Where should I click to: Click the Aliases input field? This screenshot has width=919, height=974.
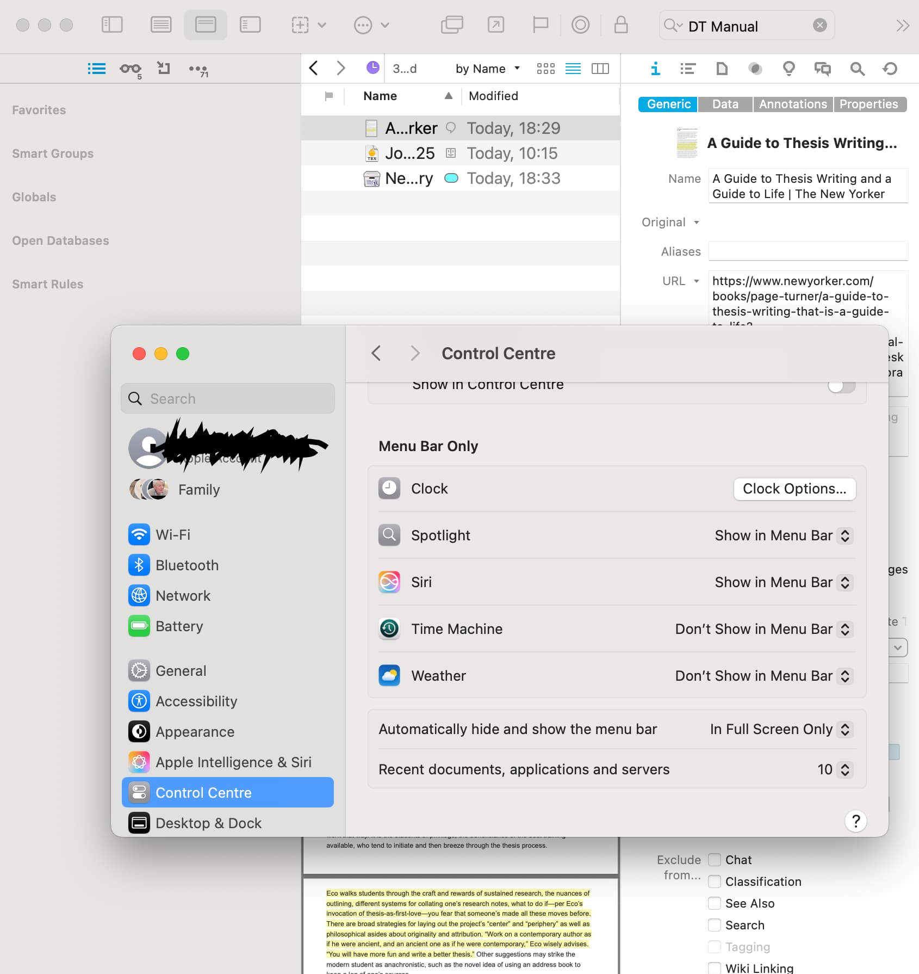coord(808,251)
